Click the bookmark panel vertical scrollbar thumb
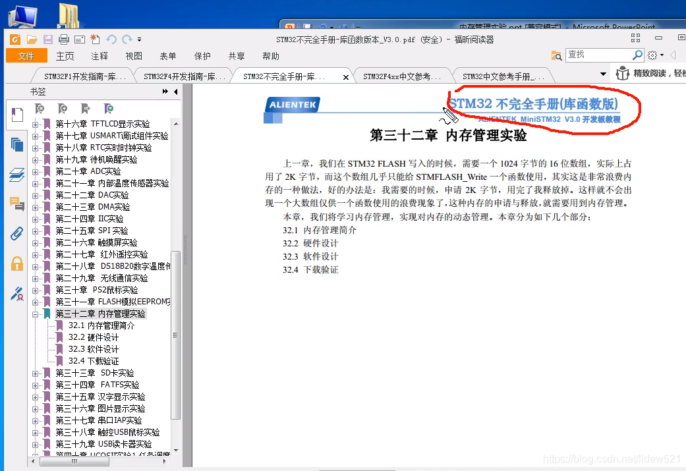This screenshot has height=471, width=686. [x=175, y=335]
